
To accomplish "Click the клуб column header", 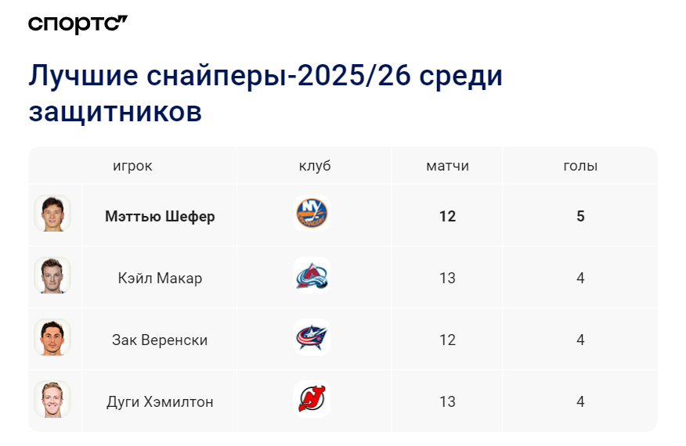I will 315,166.
